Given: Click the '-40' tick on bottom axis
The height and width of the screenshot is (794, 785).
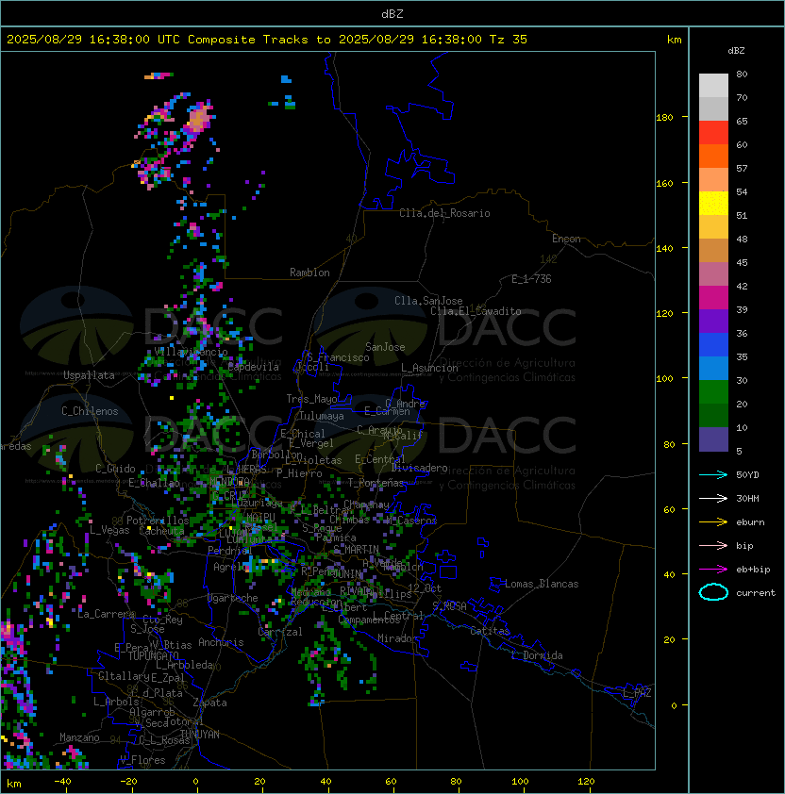Looking at the screenshot, I should tap(62, 782).
